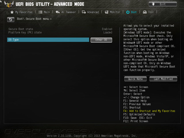Click the Boot tab power icon
Screen dimensions: 184x138
coord(128,12)
